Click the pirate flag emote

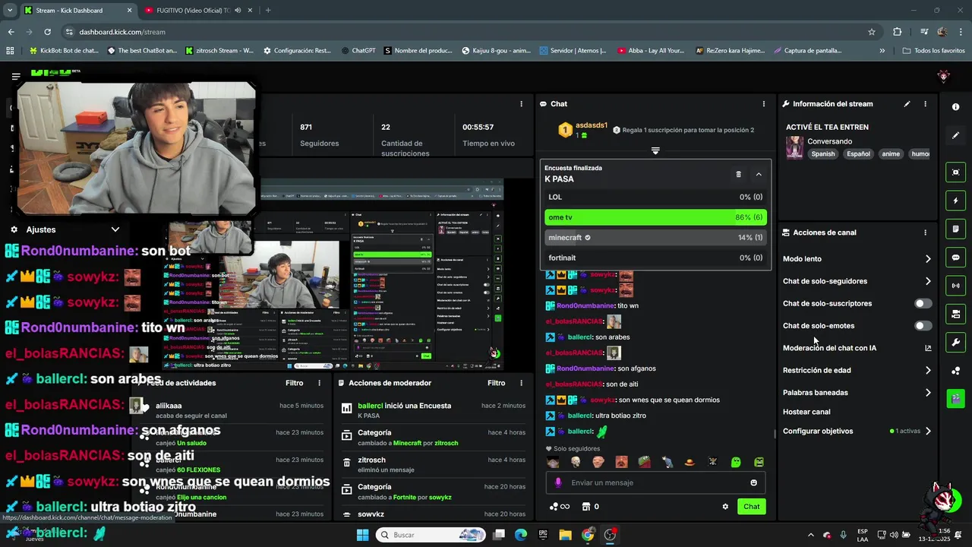[x=712, y=462]
